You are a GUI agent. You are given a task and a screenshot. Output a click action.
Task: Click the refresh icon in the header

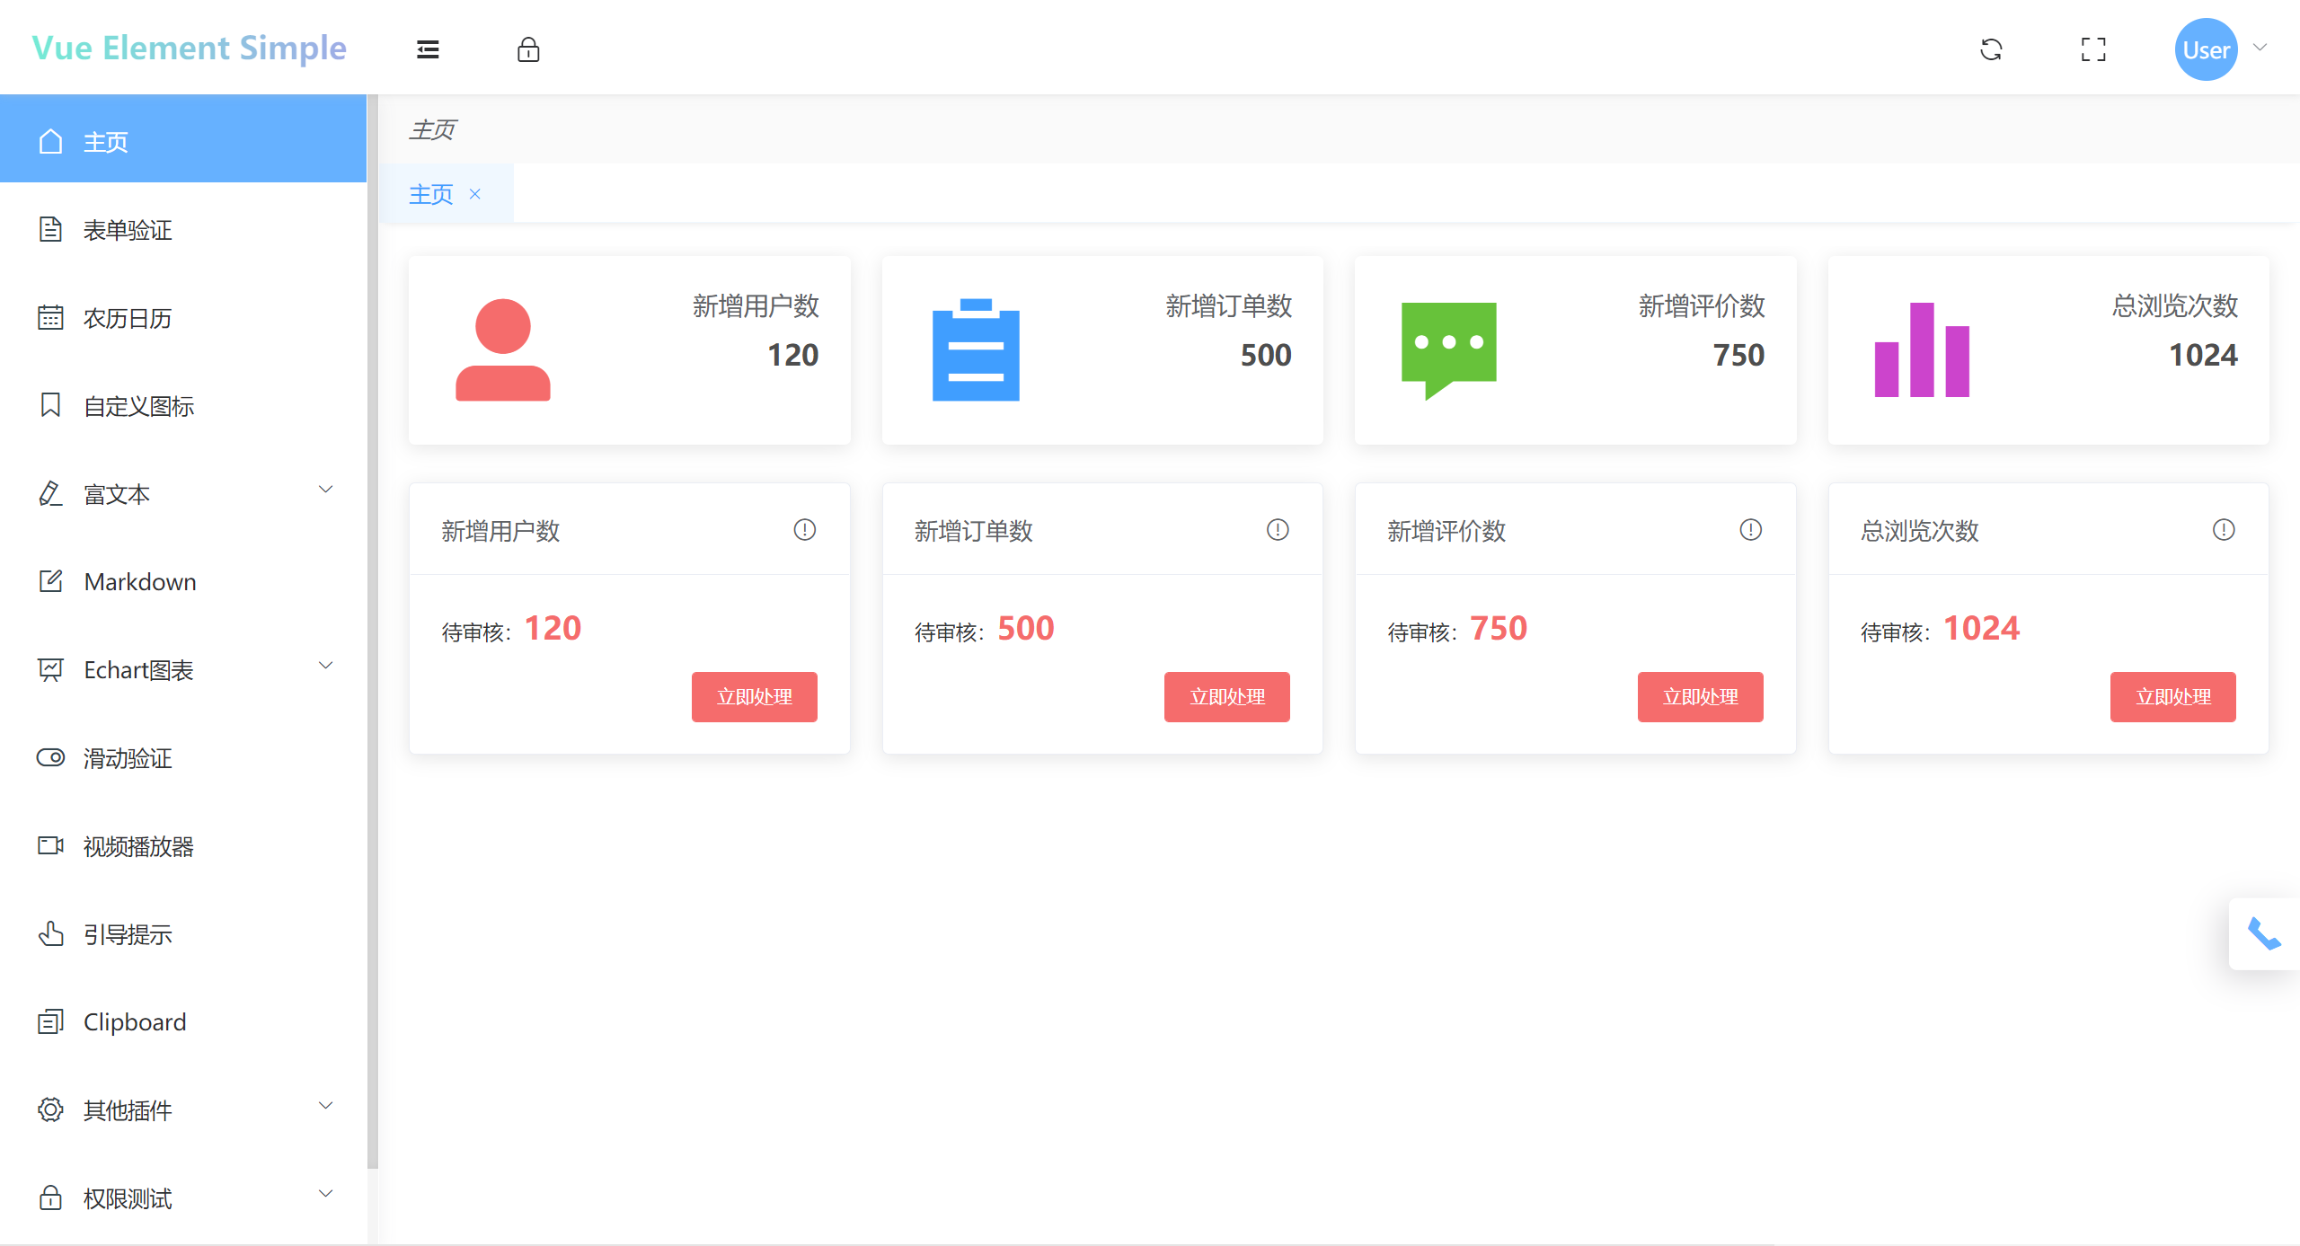pyautogui.click(x=1991, y=49)
